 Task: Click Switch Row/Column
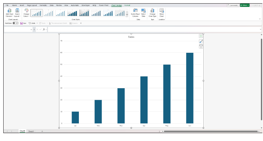135,13
